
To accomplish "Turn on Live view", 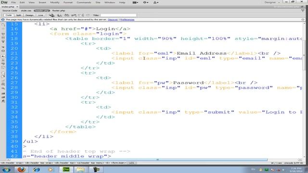I will 40,15.
